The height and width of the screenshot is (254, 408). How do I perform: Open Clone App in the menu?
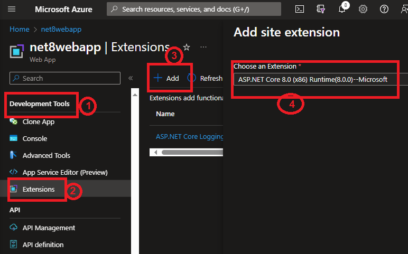pos(39,121)
